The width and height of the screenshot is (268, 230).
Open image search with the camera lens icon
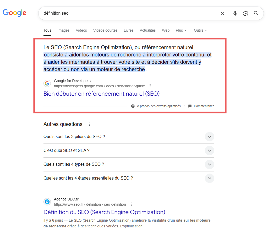[245, 13]
